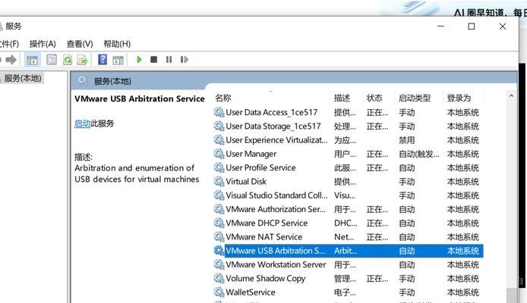The width and height of the screenshot is (527, 303).
Task: Select Visual Studio Standard Collector service
Action: [x=349, y=195]
